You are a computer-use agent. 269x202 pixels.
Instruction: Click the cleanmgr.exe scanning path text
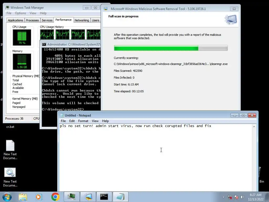[171, 64]
